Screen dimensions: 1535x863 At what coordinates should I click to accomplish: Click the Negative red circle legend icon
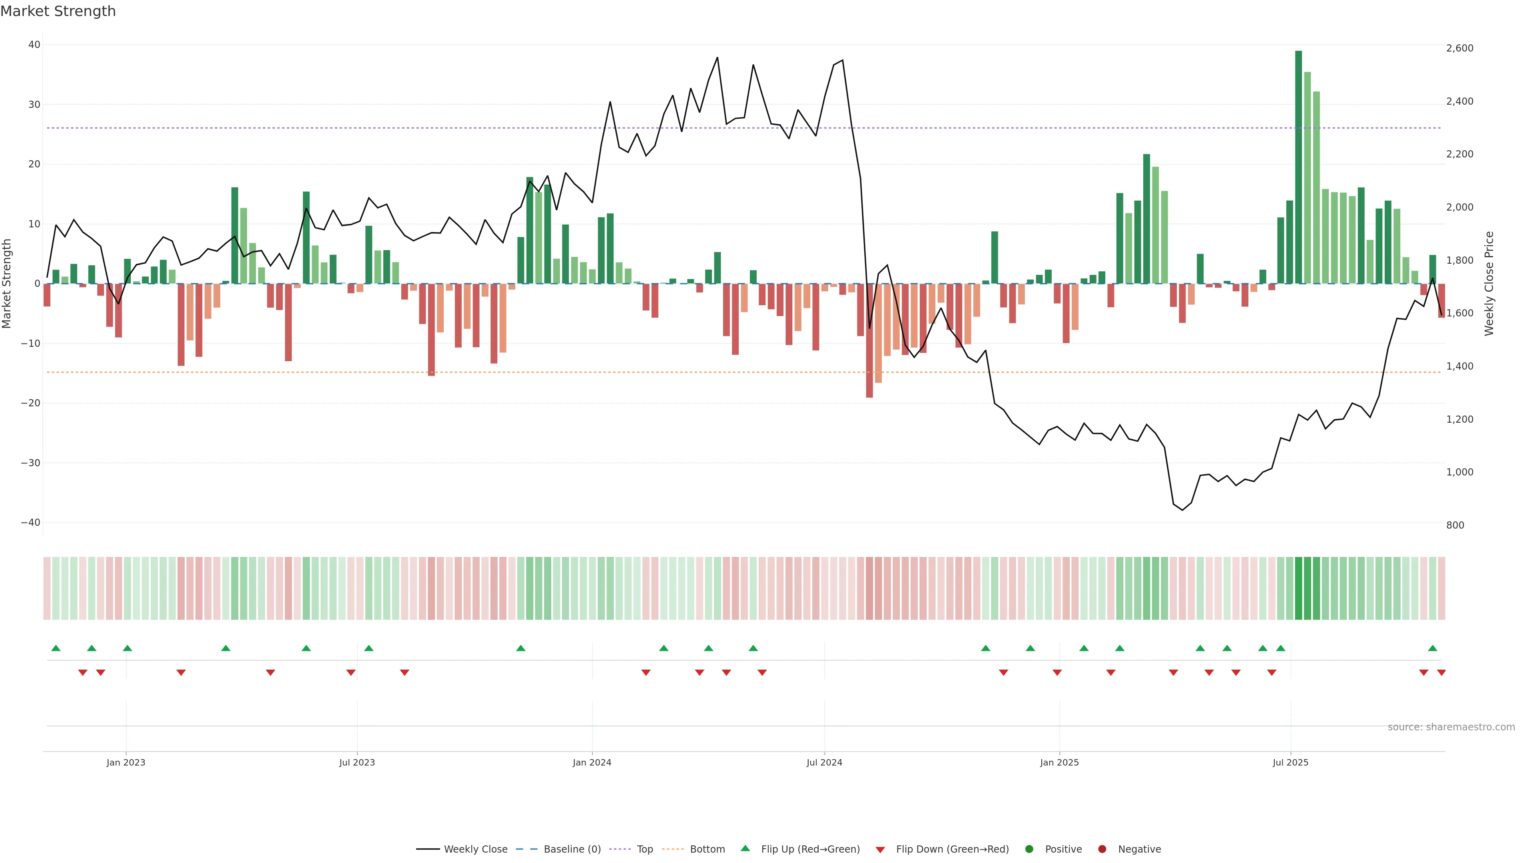pyautogui.click(x=1102, y=849)
